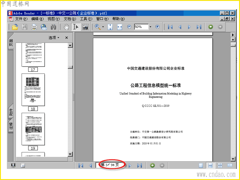
Task: Hide toolbars with the bottom-left icon
Action: click(23, 165)
